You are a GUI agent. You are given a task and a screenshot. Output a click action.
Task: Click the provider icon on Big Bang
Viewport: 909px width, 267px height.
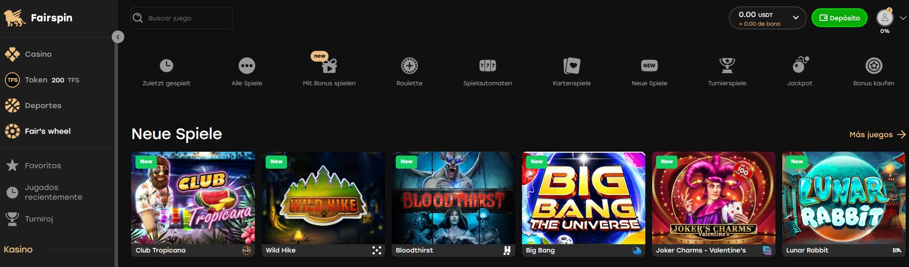pyautogui.click(x=637, y=251)
